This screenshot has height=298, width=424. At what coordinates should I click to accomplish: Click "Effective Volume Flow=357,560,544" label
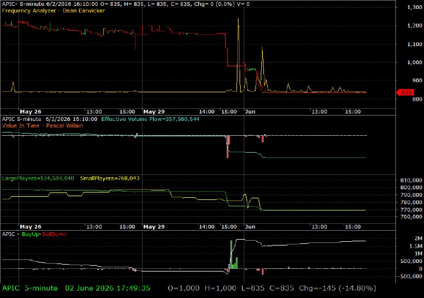(x=151, y=119)
